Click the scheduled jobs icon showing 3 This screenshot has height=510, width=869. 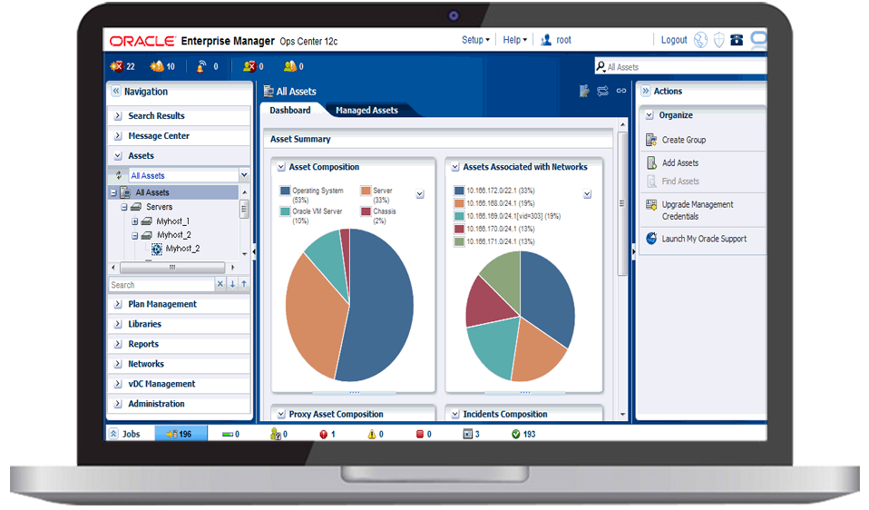click(468, 434)
